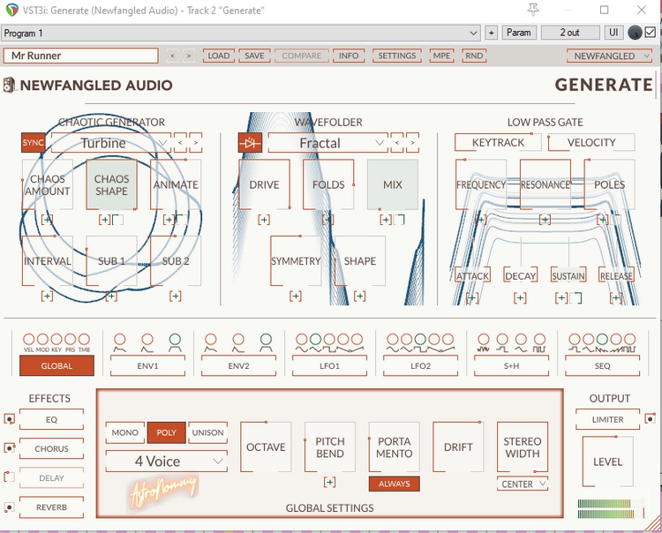This screenshot has width=662, height=533.
Task: Select first SEQ pattern circle
Action: click(575, 339)
